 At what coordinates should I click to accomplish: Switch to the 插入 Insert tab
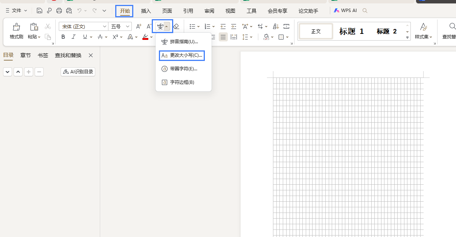click(146, 11)
